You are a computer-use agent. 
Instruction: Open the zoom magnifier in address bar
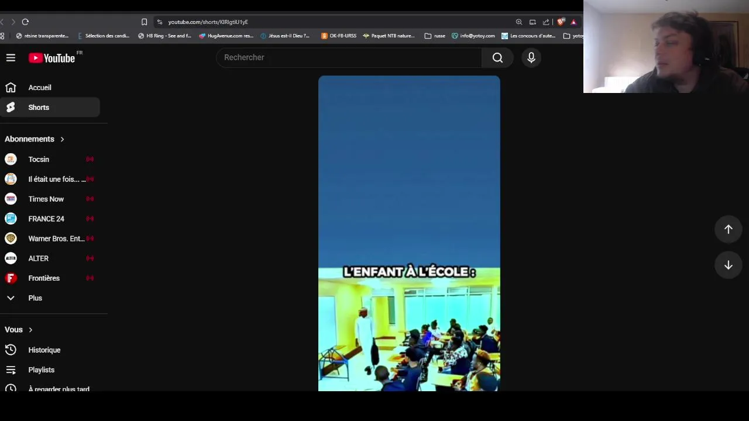tap(519, 22)
